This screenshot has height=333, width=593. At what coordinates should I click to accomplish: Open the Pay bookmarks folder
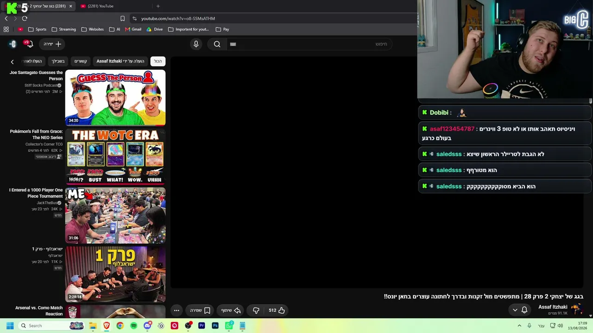(222, 29)
